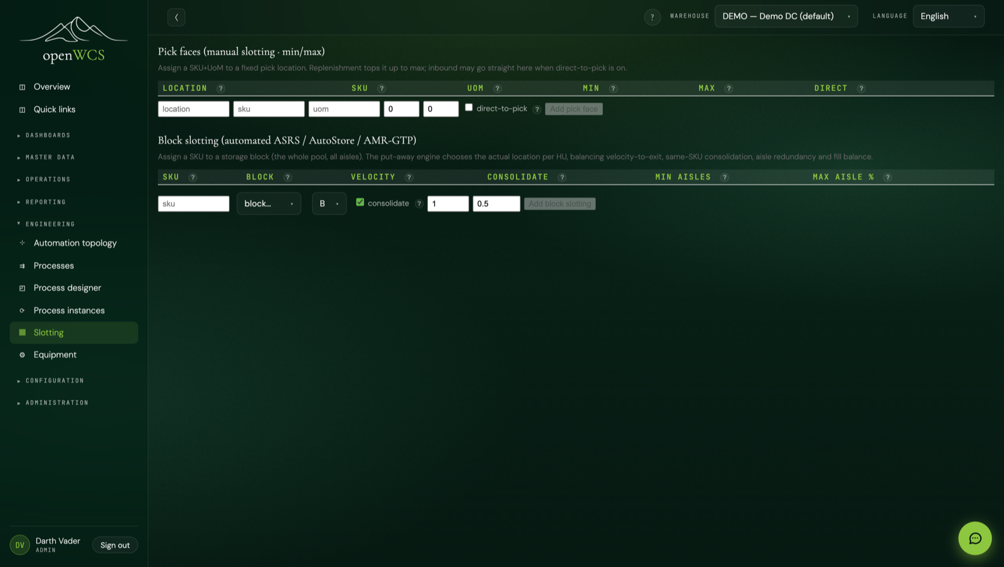Navigate to Processes
The image size is (1004, 567).
(74, 266)
